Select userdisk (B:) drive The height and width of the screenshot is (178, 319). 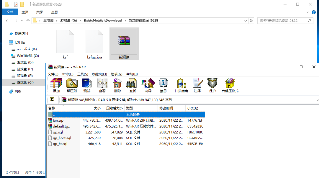(x=27, y=49)
